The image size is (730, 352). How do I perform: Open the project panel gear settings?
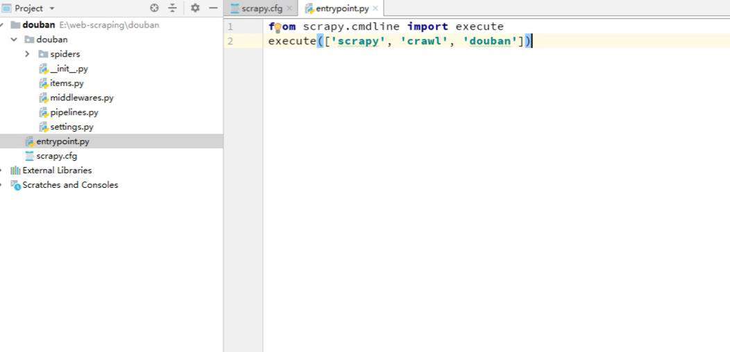195,8
